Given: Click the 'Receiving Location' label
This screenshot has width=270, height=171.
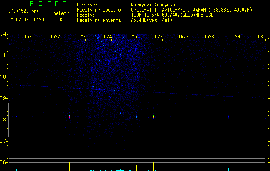Looking at the screenshot, I should click(x=100, y=10).
